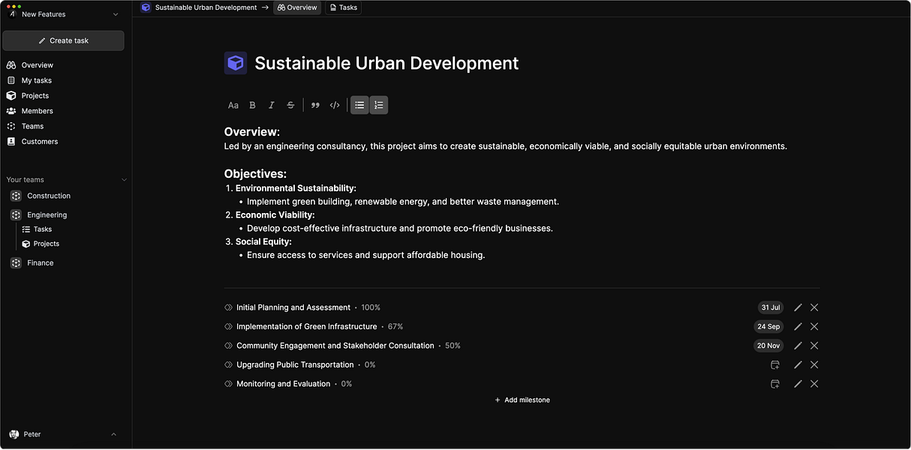The image size is (911, 450).
Task: Delete the Monitoring and Evaluation milestone
Action: 814,384
